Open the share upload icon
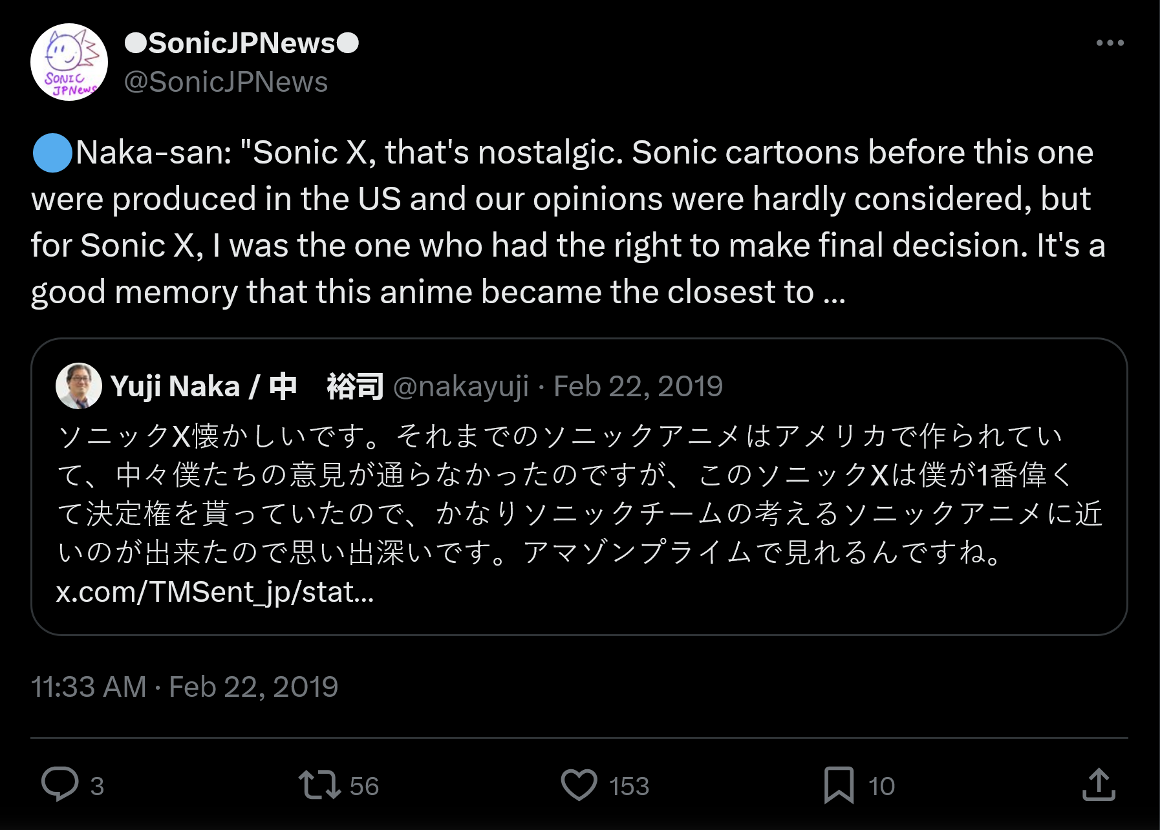1160x830 pixels. click(x=1099, y=785)
